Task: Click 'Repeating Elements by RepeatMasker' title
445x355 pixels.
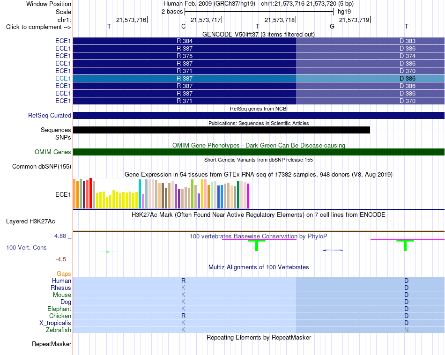Action: click(259, 338)
